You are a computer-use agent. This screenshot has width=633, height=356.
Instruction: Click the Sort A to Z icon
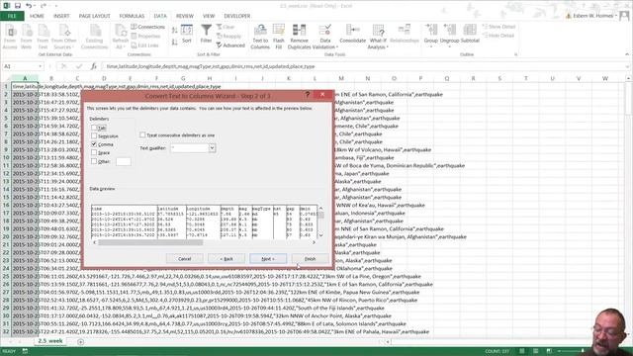[174, 31]
